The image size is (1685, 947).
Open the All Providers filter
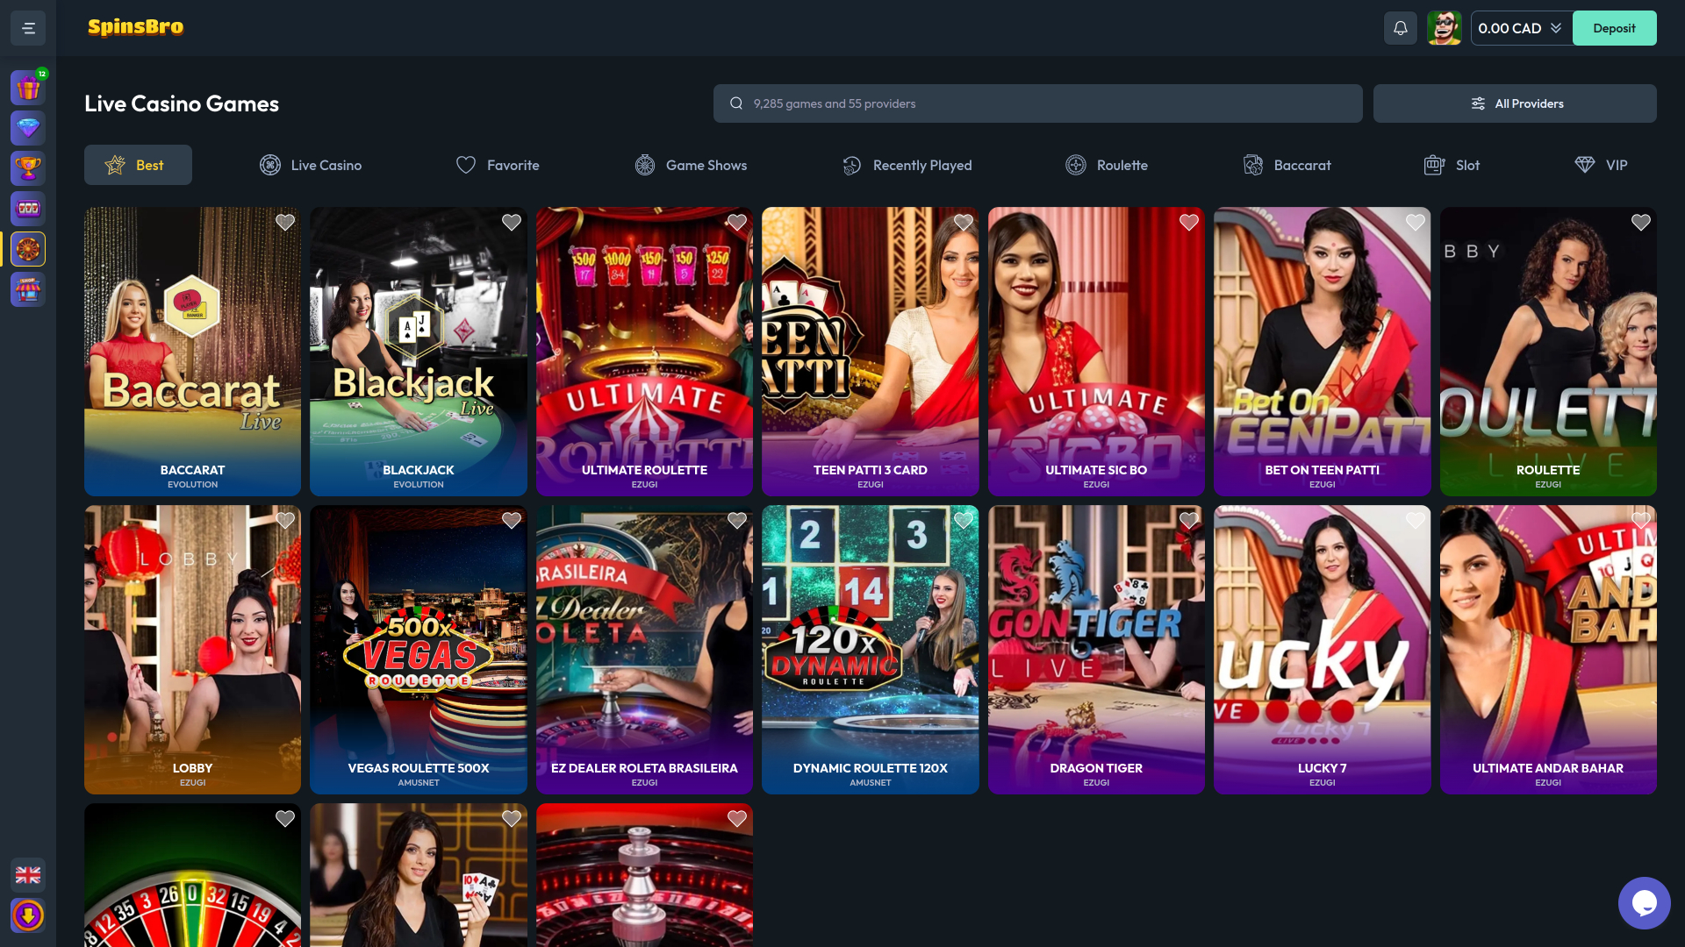coord(1516,103)
